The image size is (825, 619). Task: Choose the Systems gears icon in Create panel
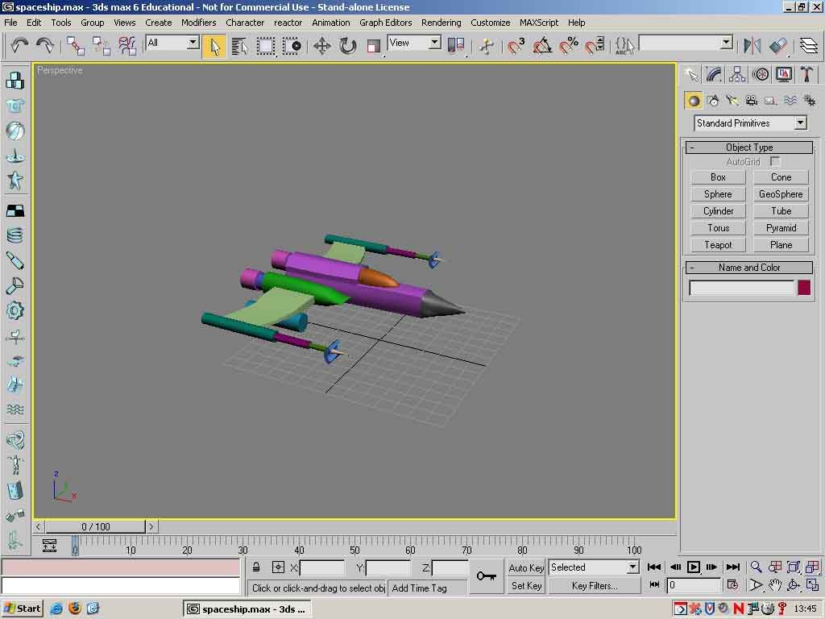[810, 101]
